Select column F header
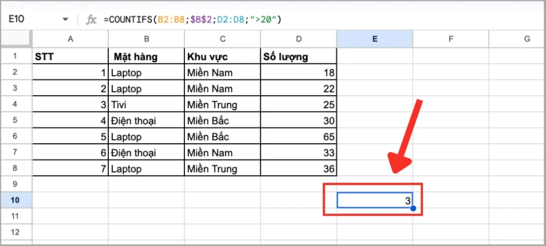The height and width of the screenshot is (246, 546). tap(451, 39)
